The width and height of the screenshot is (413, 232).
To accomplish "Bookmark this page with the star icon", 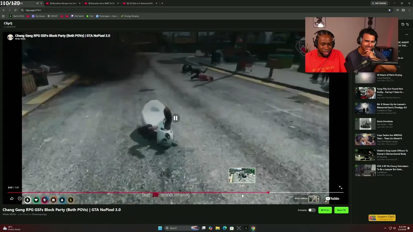I will coord(389,10).
